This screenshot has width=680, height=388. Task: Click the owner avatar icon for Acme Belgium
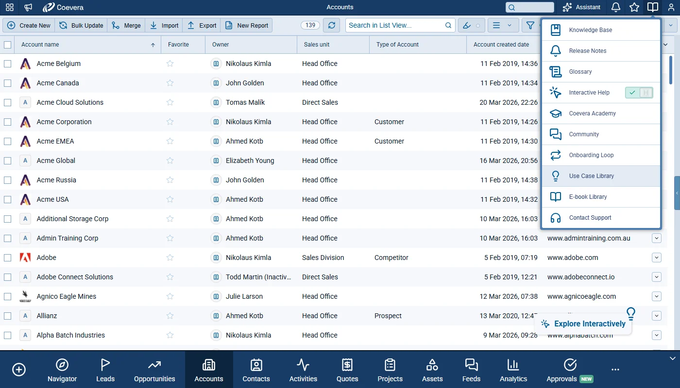pos(216,64)
